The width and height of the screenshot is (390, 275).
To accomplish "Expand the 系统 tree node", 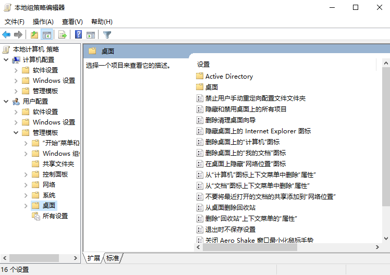I will [x=26, y=195].
